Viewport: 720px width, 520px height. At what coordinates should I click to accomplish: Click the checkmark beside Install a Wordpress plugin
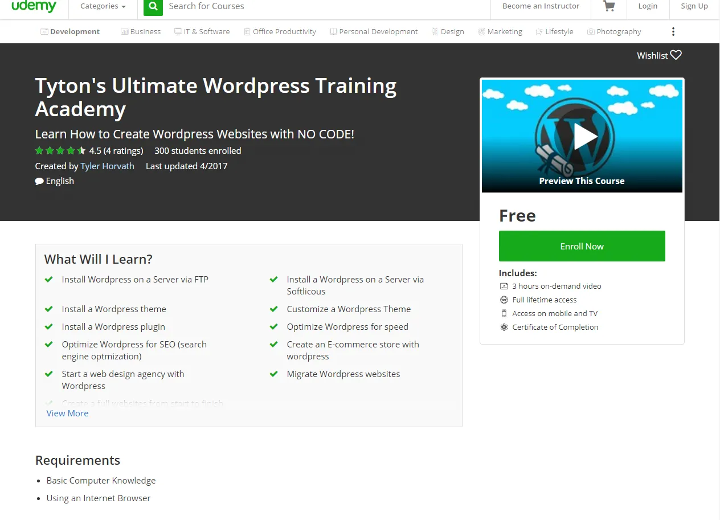pos(49,327)
